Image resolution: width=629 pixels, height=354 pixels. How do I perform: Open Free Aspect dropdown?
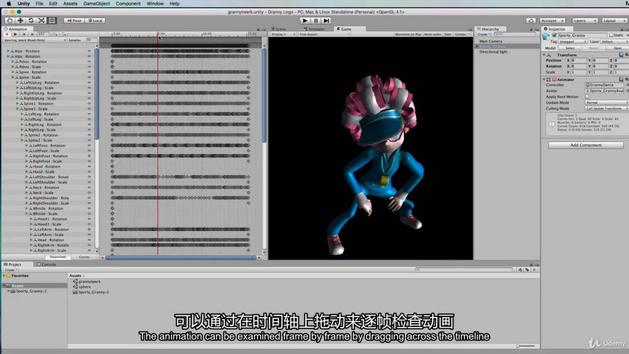pyautogui.click(x=324, y=34)
